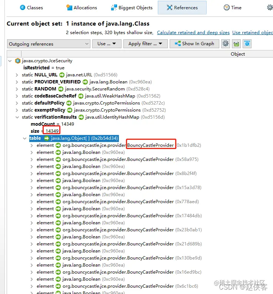Click arrow icon of element (0x130be9d)

[58, 258]
